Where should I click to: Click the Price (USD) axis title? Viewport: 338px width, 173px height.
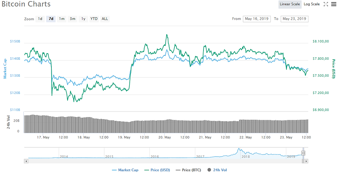[334, 69]
